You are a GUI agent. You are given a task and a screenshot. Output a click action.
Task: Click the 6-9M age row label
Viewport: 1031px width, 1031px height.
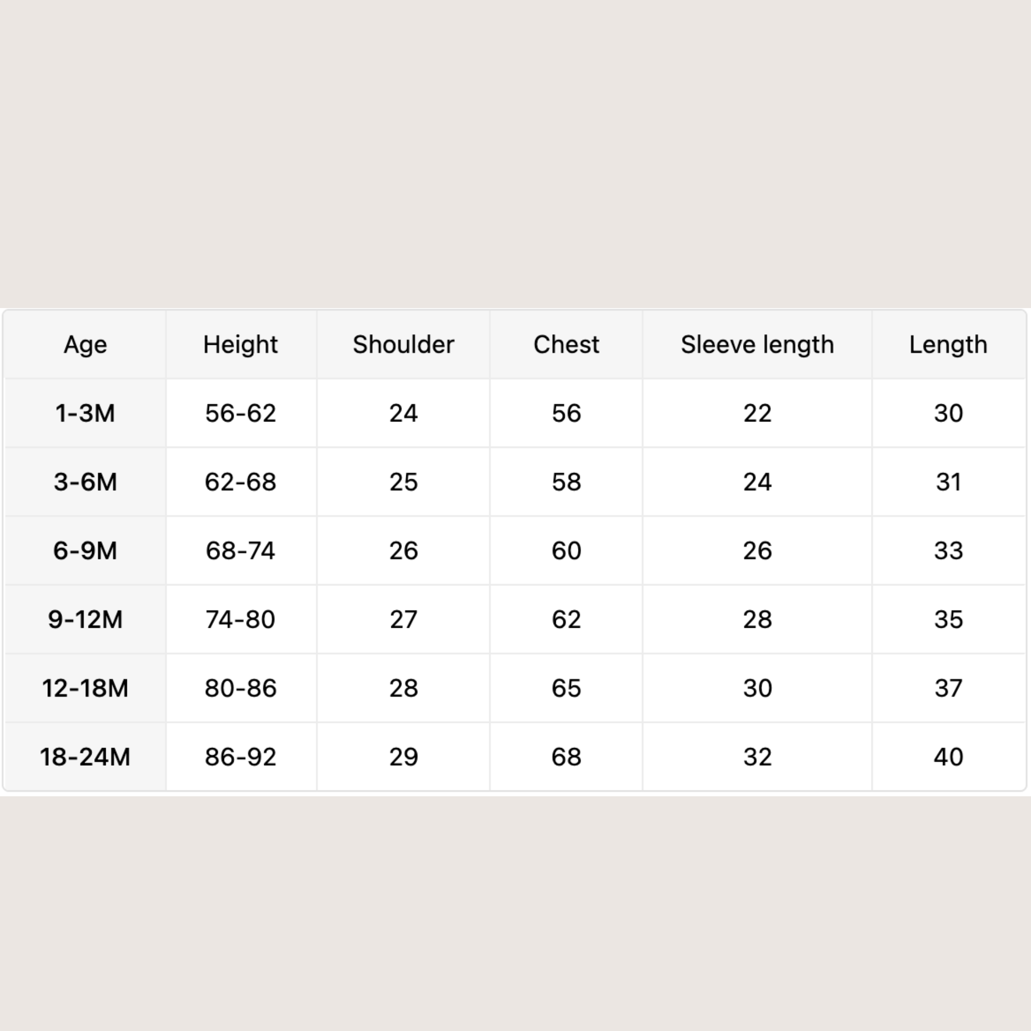click(x=86, y=551)
